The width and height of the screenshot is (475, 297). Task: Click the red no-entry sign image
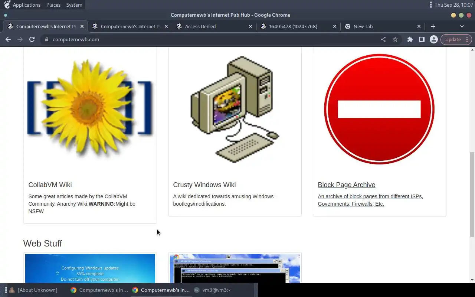pyautogui.click(x=379, y=109)
